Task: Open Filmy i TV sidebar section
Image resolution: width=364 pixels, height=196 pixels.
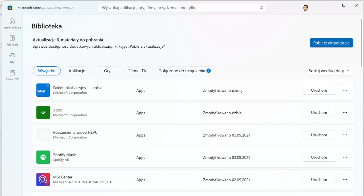Action: (12, 75)
